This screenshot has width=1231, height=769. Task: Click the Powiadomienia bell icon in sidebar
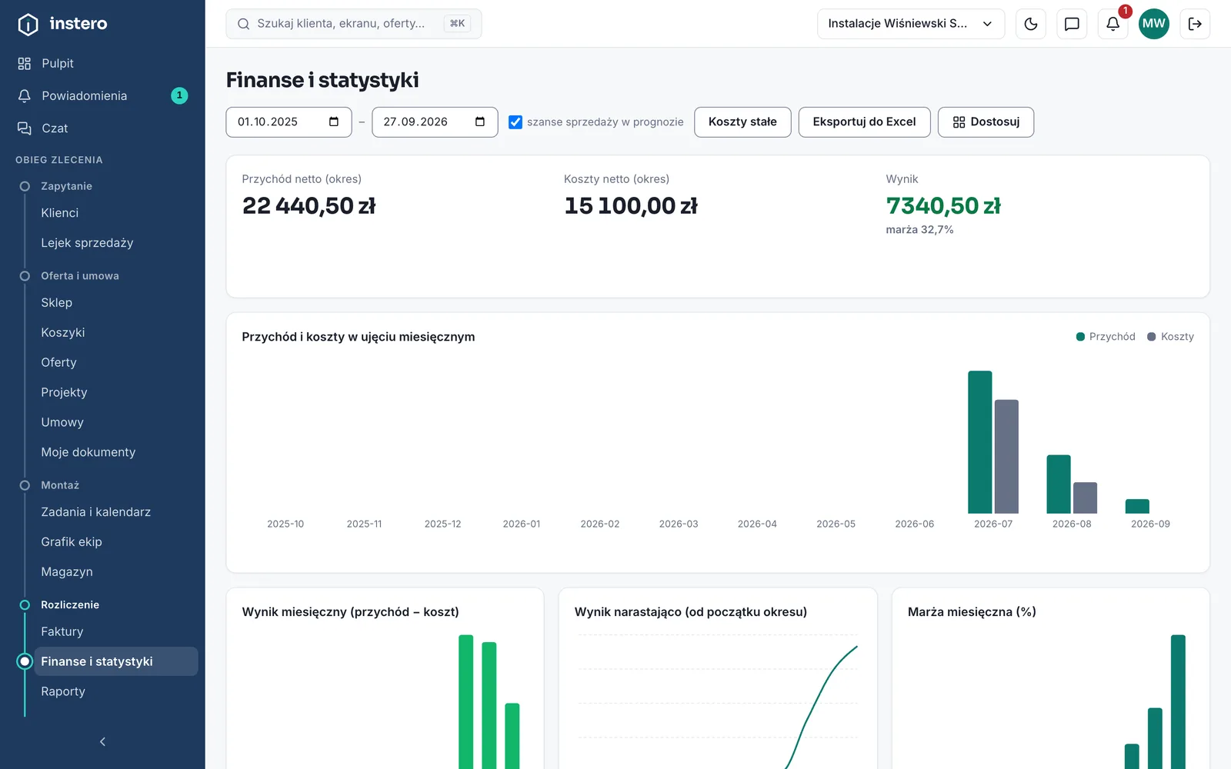pos(25,95)
